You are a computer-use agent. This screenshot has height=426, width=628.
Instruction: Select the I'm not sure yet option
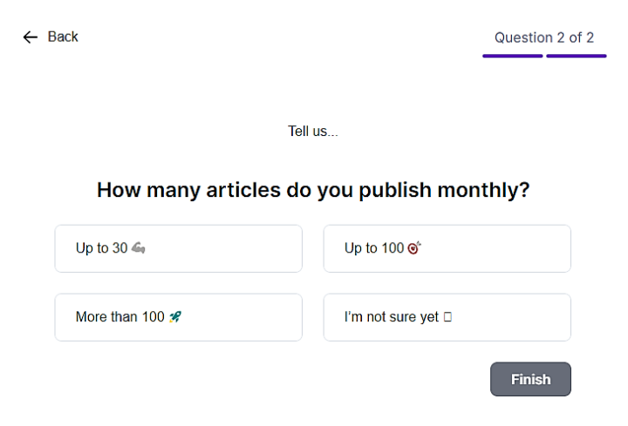click(447, 317)
